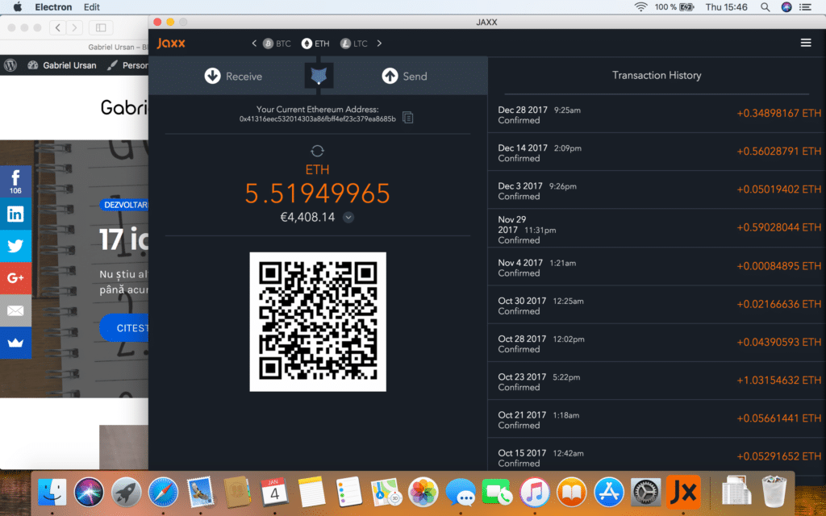Open the Oct 30 2017 transaction
Image resolution: width=826 pixels, height=516 pixels.
point(657,305)
